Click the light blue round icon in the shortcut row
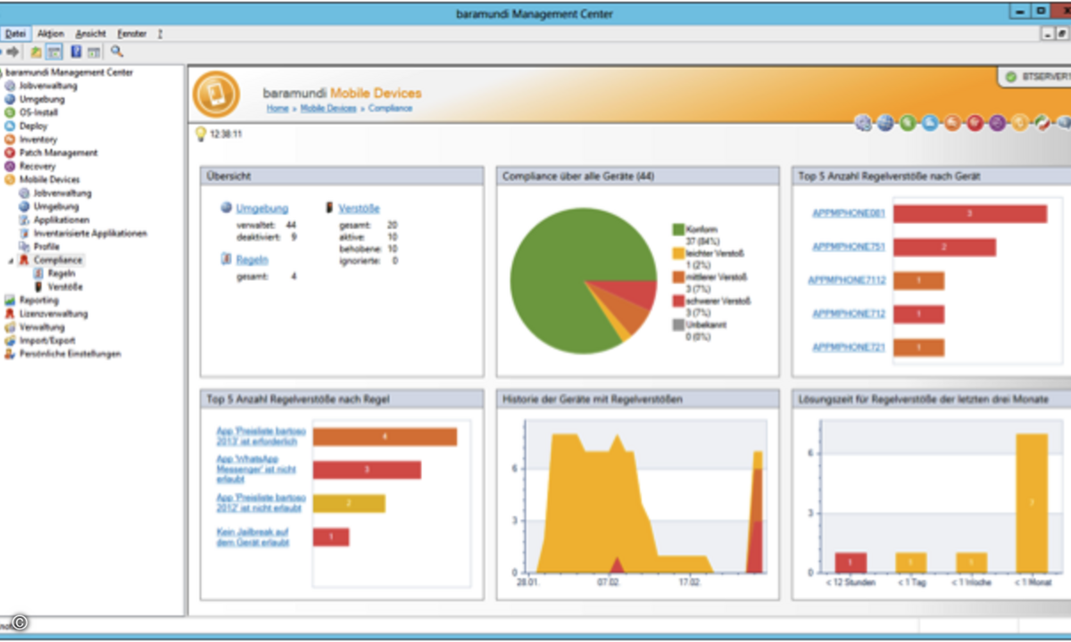Screen dimensions: 1071x642 (930, 124)
